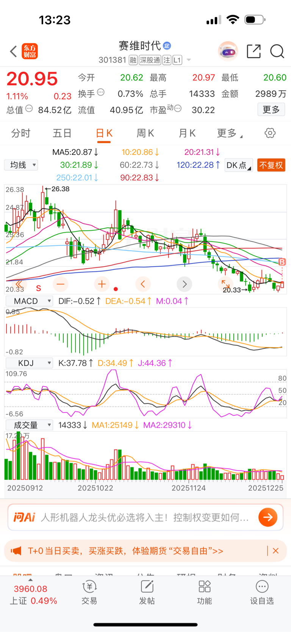Open the KDJ indicator dropdown
291x632 pixels.
click(x=29, y=363)
